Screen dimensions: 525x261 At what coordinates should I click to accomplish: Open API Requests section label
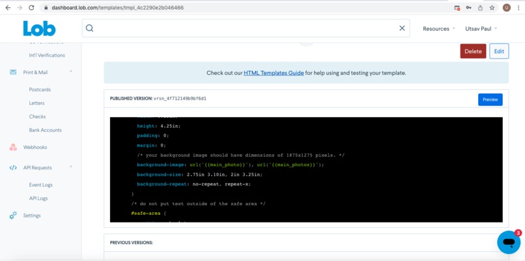(38, 168)
